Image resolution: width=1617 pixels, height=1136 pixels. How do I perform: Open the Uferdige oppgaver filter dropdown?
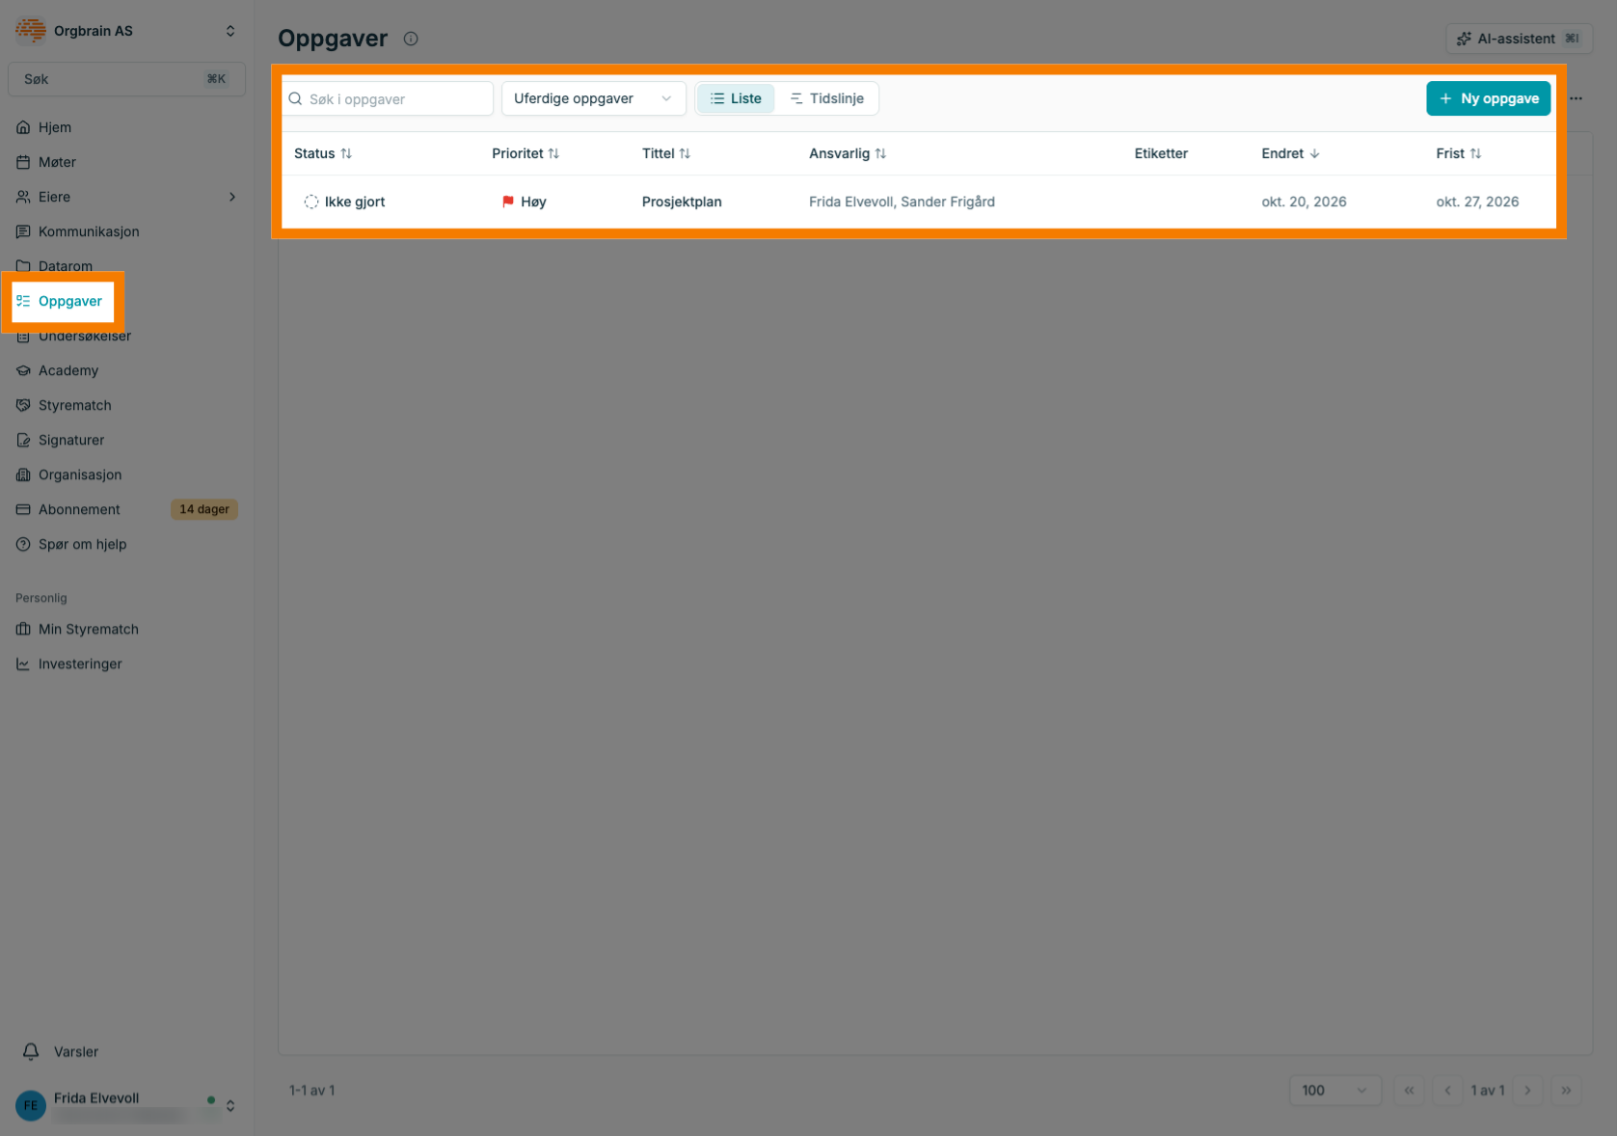593,98
